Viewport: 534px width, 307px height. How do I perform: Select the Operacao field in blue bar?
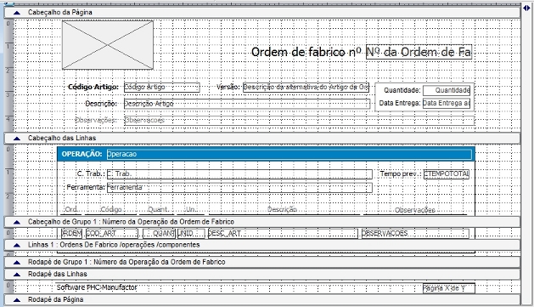pos(289,154)
